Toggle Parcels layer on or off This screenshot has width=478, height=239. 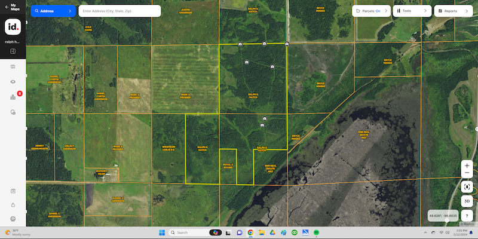point(370,11)
